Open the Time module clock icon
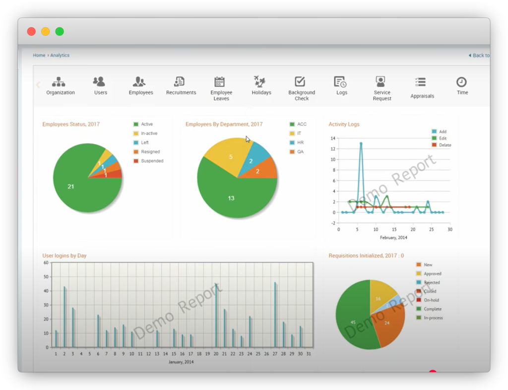 point(462,82)
